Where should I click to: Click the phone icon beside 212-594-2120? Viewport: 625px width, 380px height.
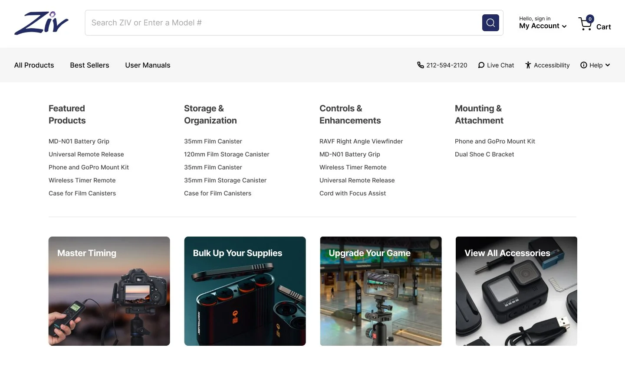420,65
